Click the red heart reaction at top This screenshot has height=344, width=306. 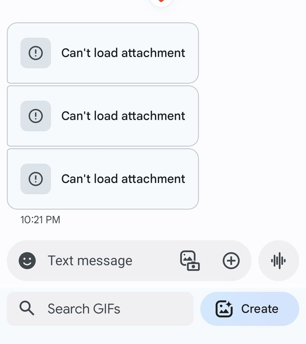(161, 2)
